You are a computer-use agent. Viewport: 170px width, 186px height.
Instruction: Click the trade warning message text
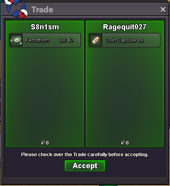pyautogui.click(x=85, y=155)
